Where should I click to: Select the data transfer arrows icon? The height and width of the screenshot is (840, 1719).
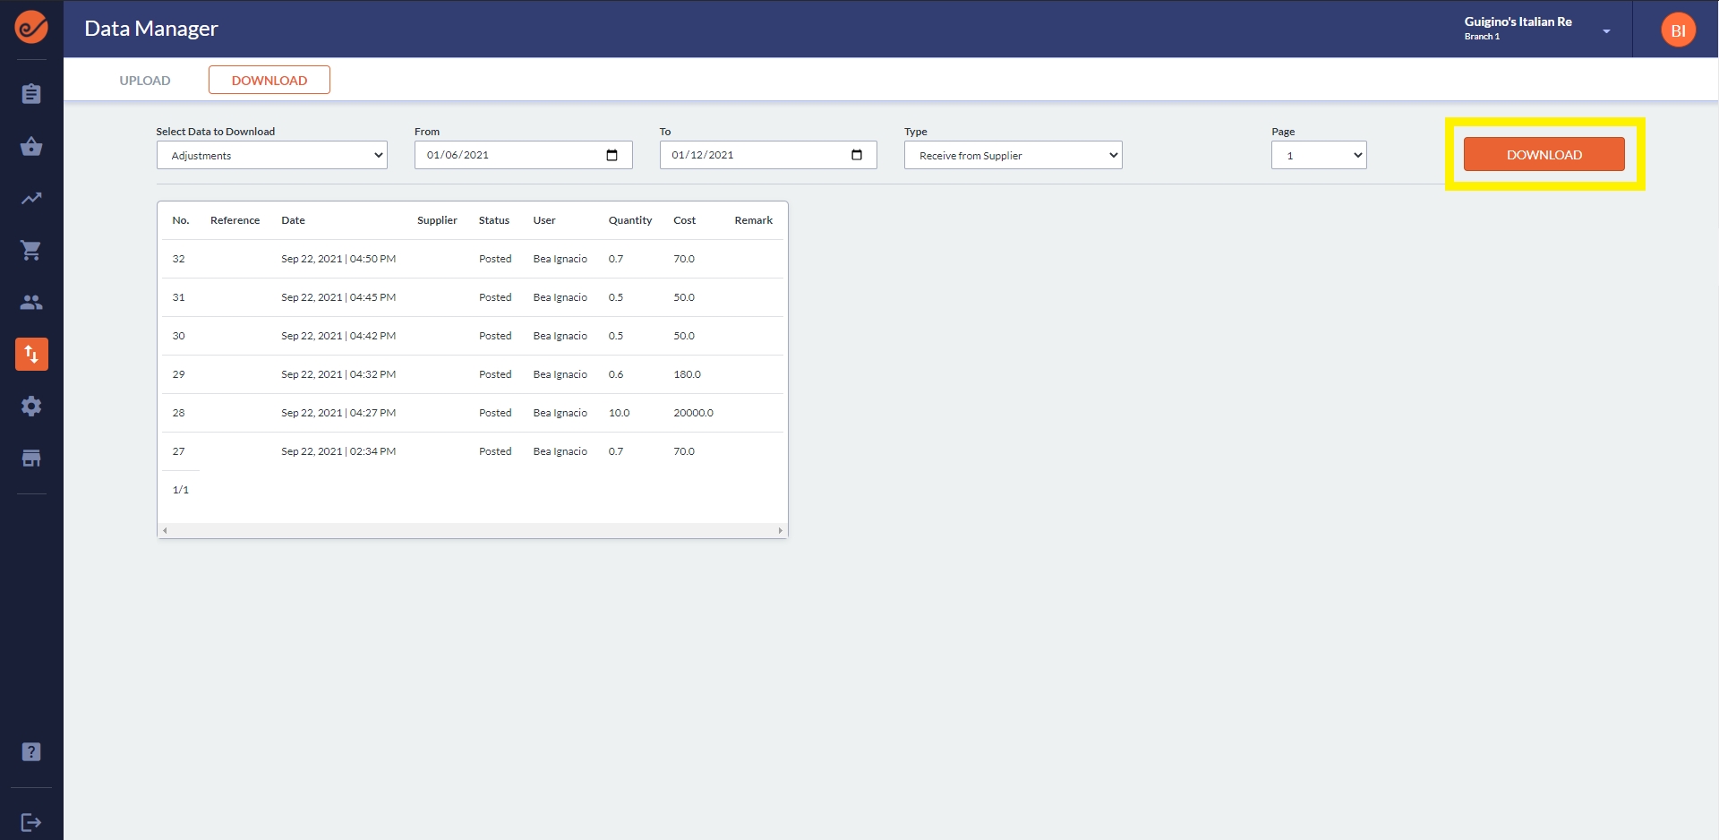(x=31, y=355)
